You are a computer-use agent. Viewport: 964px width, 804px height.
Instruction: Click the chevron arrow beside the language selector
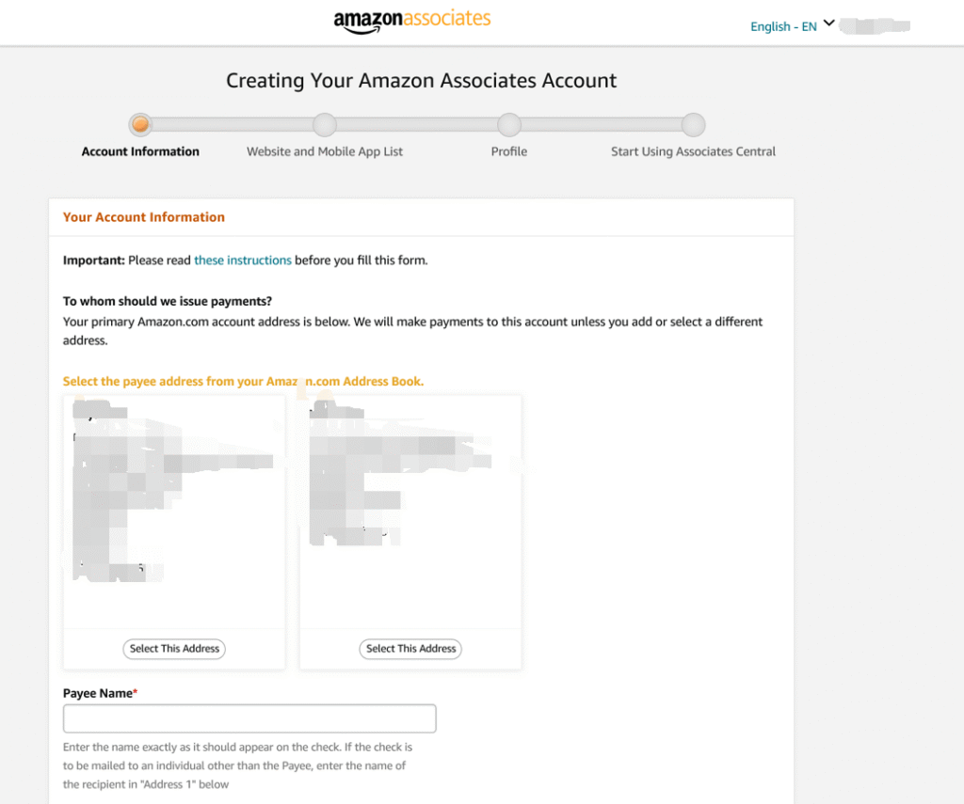[828, 24]
